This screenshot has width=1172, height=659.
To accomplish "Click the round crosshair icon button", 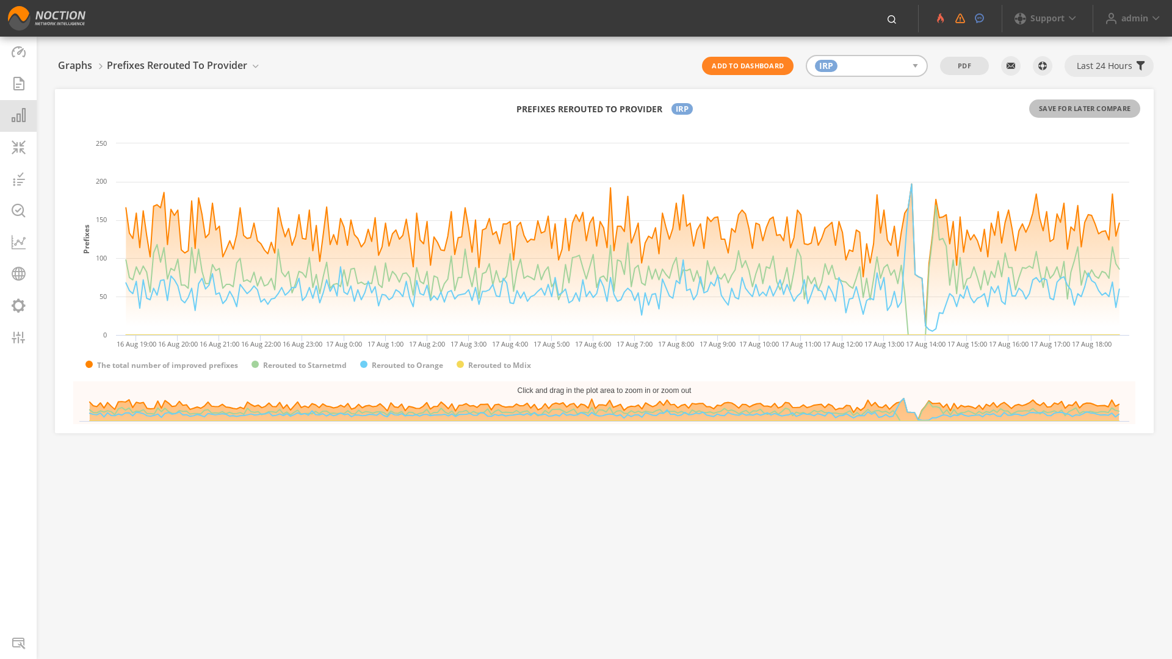I will point(1043,66).
